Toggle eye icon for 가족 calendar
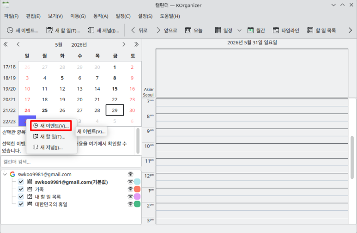Screen dimensions: 357x233 [130, 189]
